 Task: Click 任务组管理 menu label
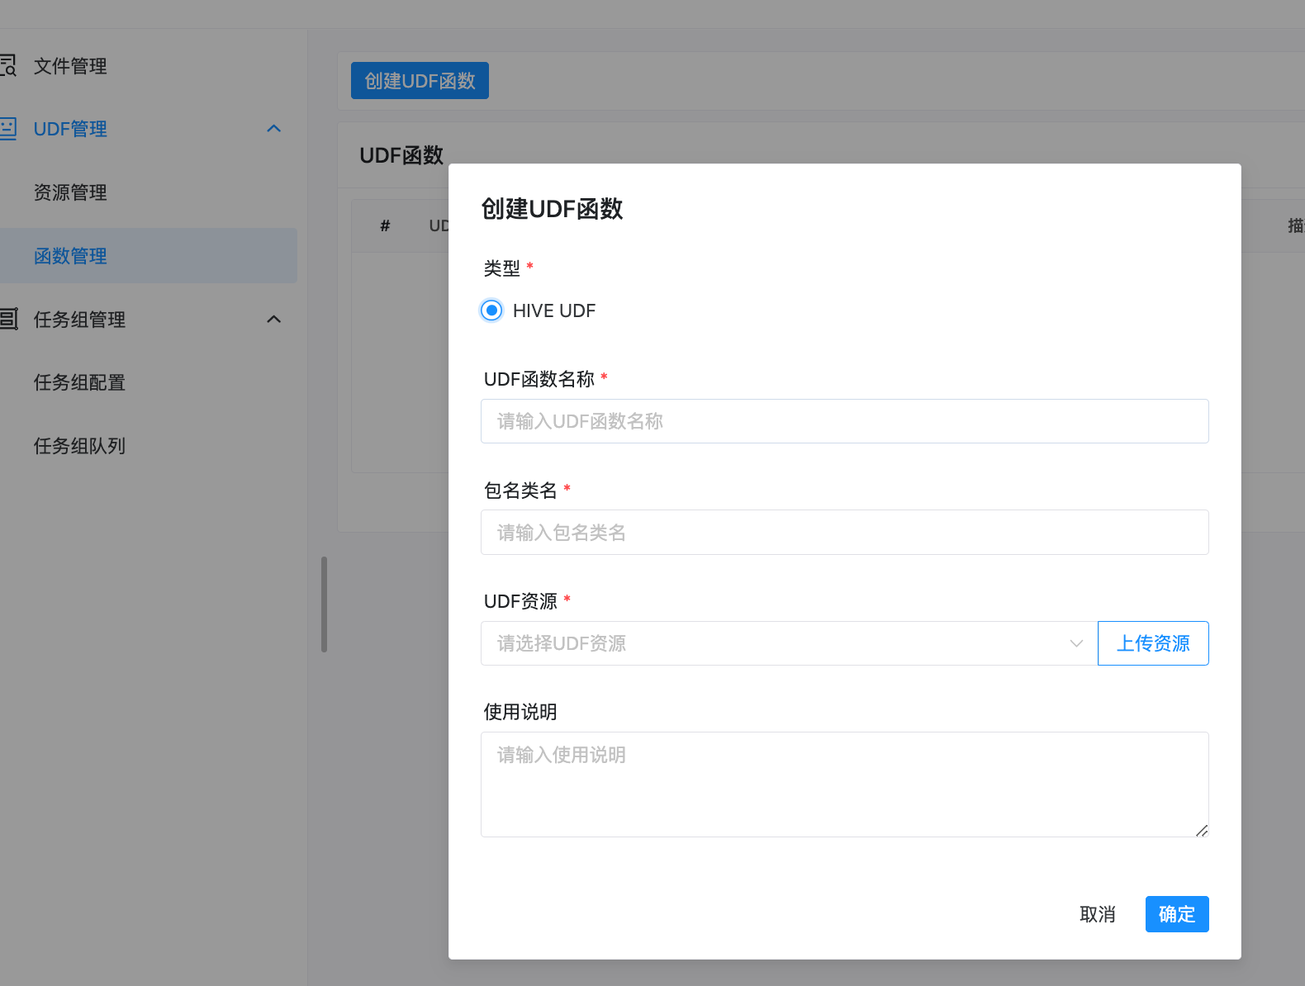pyautogui.click(x=79, y=320)
